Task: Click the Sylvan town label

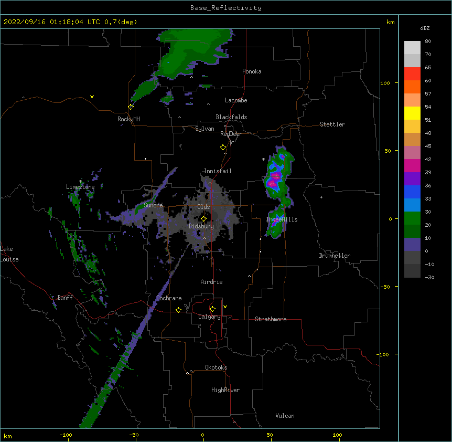Action: coord(205,129)
